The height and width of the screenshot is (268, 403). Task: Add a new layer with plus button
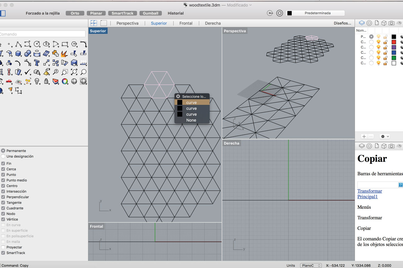[364, 136]
